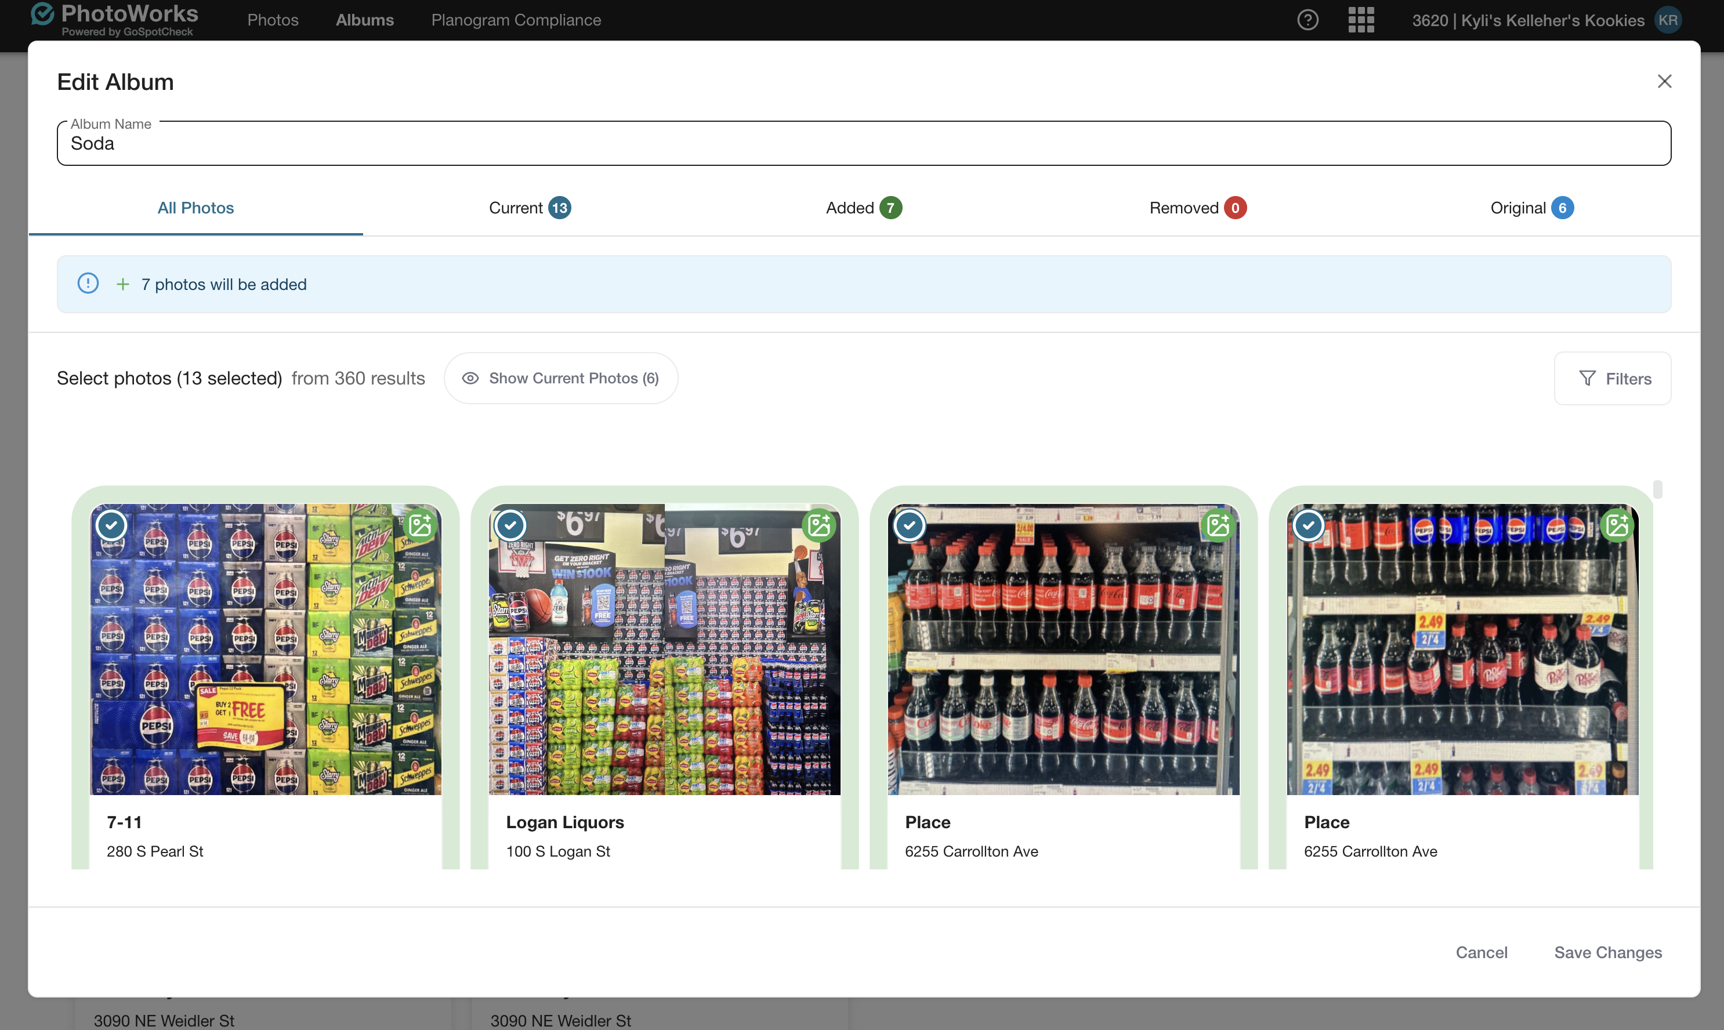Click Cancel in the dialog
Viewport: 1724px width, 1030px height.
click(1481, 952)
